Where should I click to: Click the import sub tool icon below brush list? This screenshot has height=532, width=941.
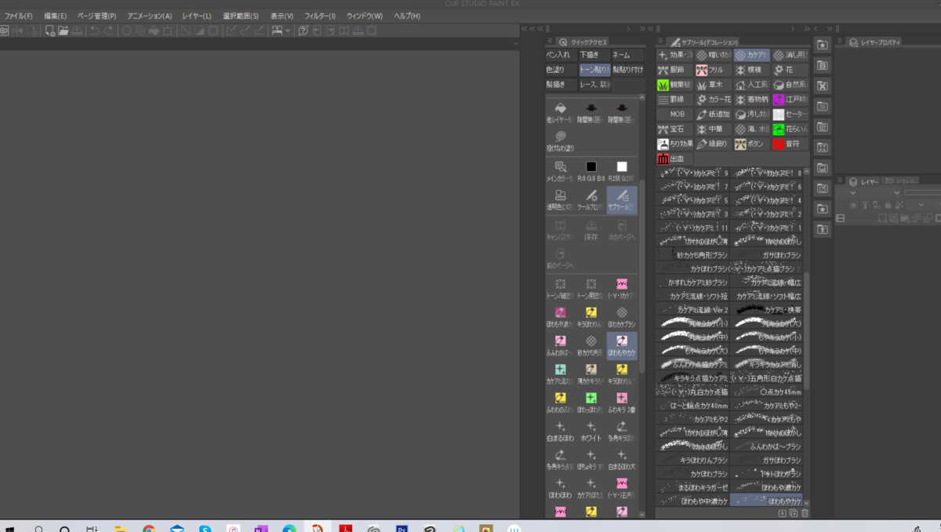click(x=782, y=513)
